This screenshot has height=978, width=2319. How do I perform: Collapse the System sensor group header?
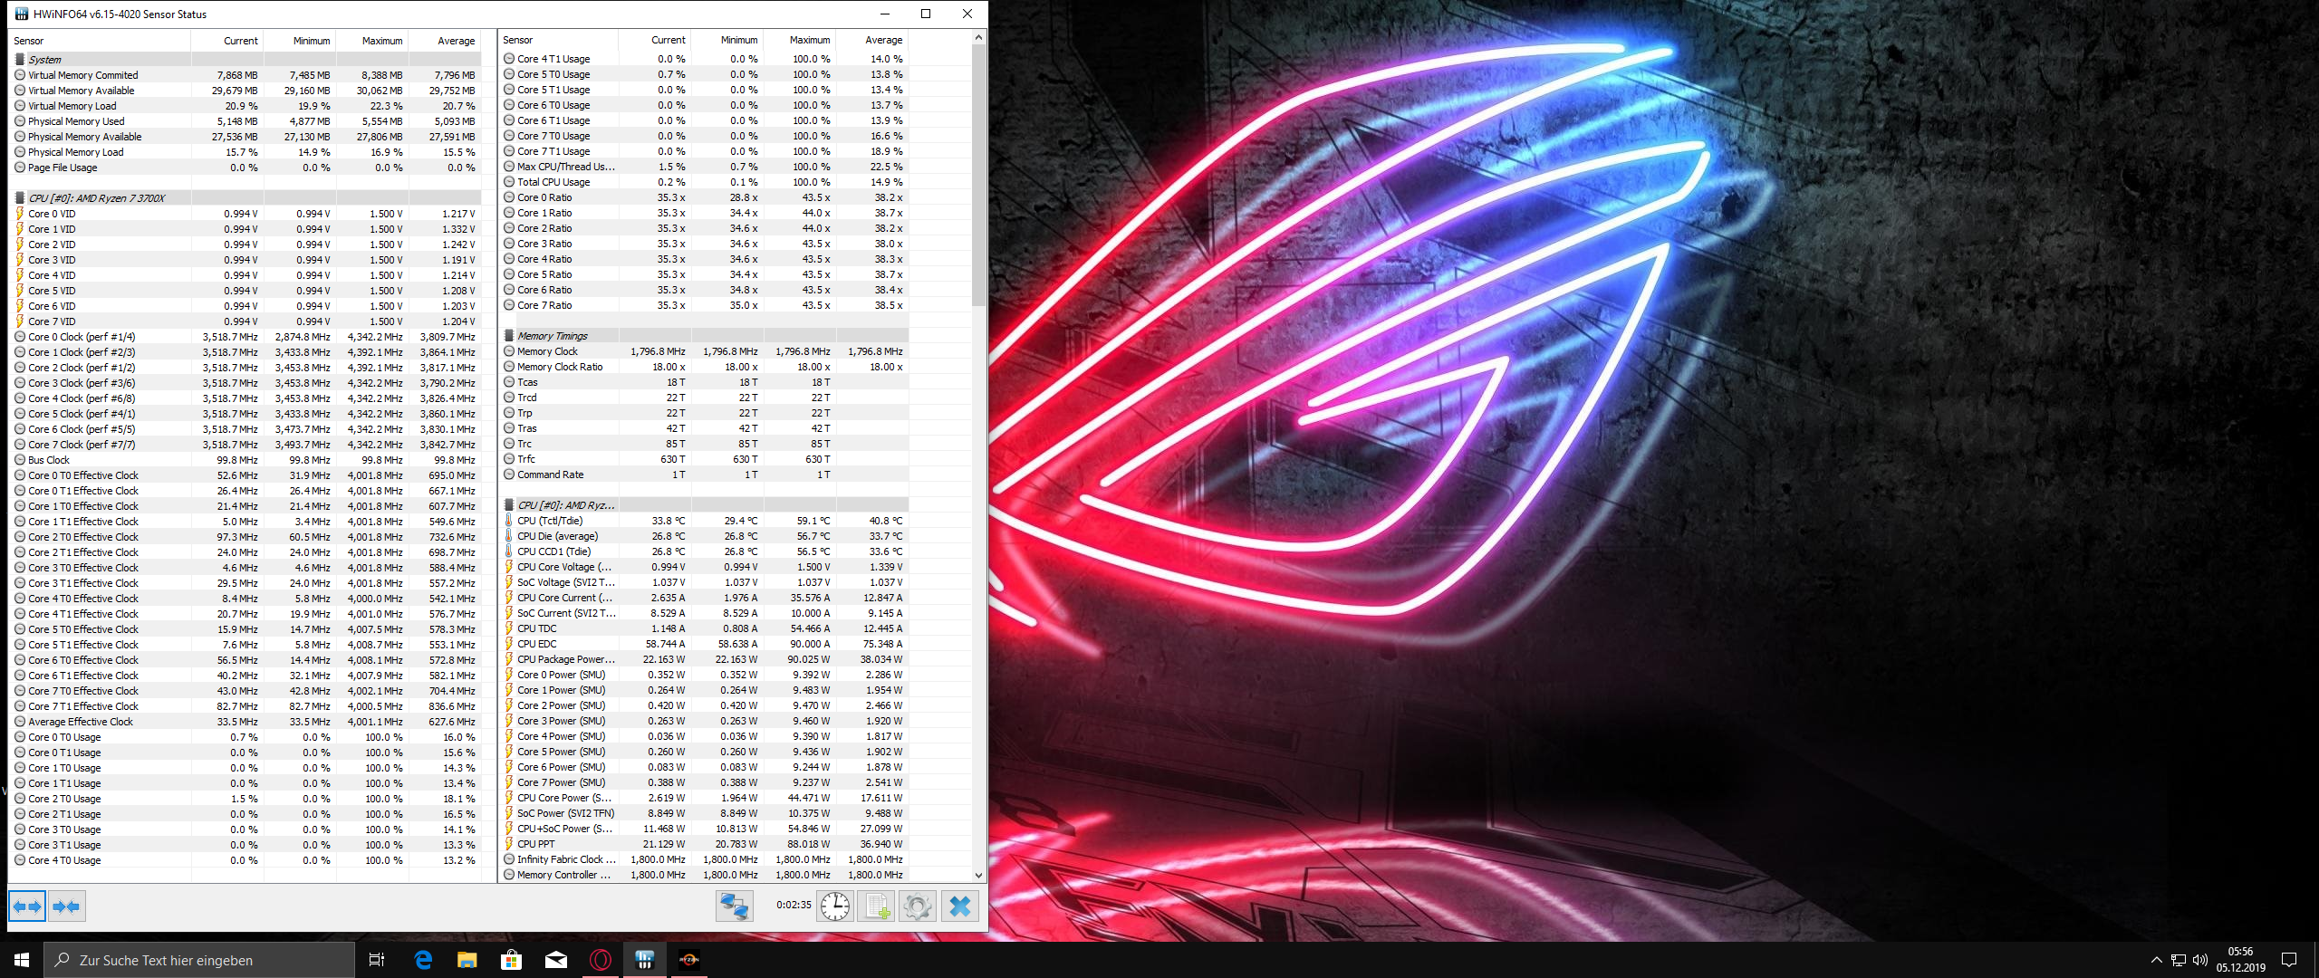[x=44, y=60]
